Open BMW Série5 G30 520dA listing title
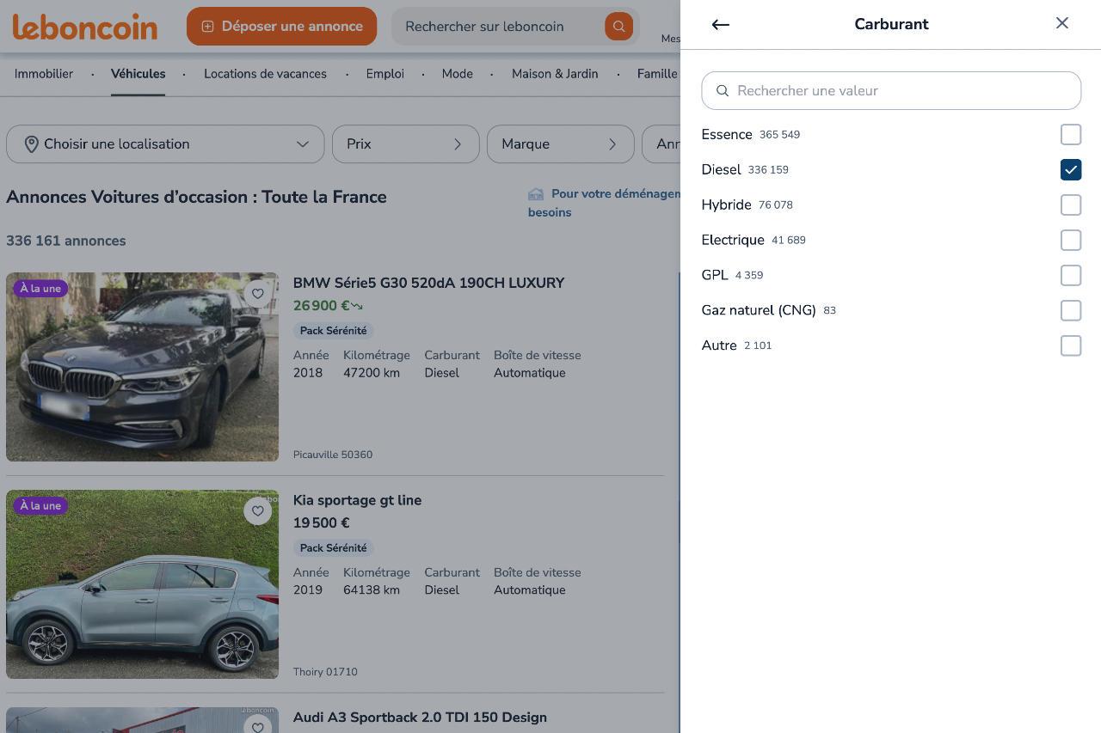Image resolution: width=1101 pixels, height=733 pixels. click(x=428, y=283)
